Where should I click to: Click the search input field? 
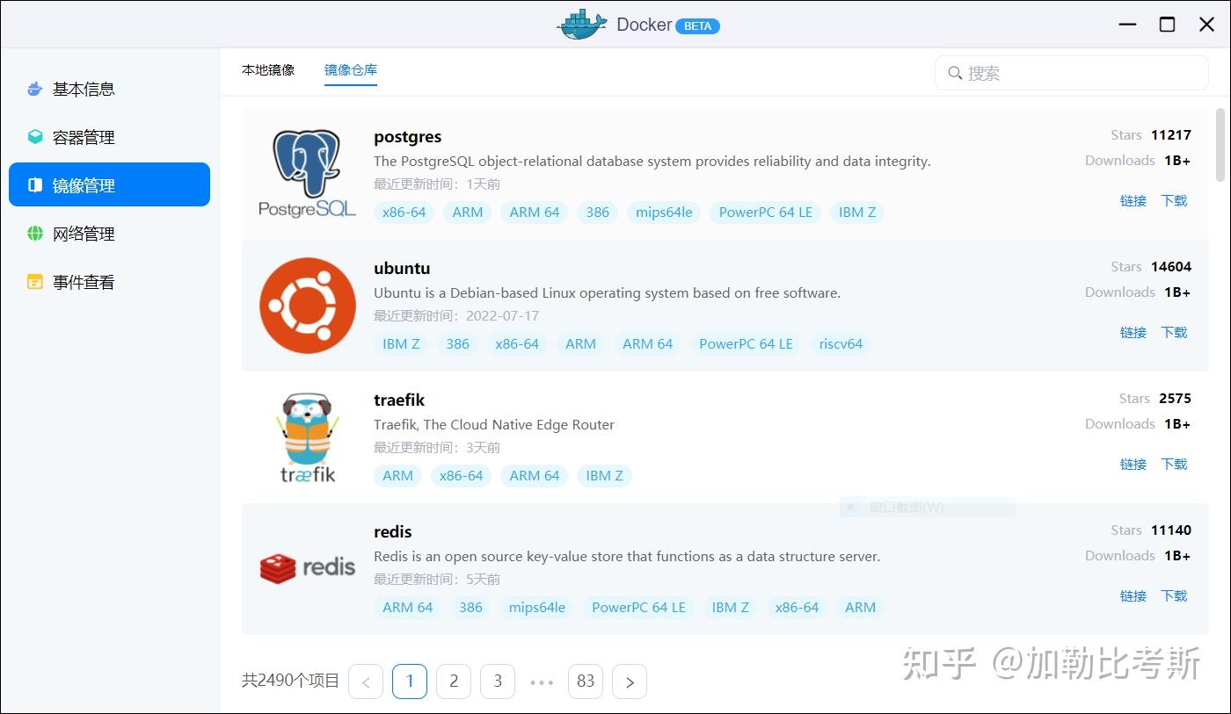1071,73
